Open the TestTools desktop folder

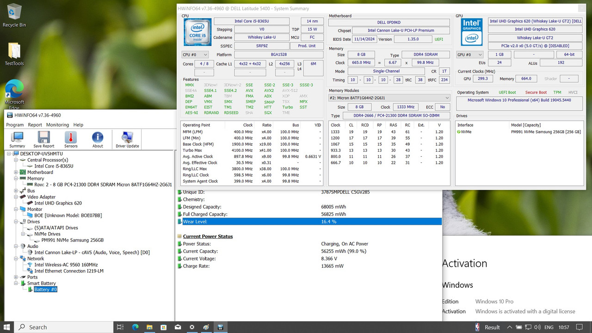[14, 54]
